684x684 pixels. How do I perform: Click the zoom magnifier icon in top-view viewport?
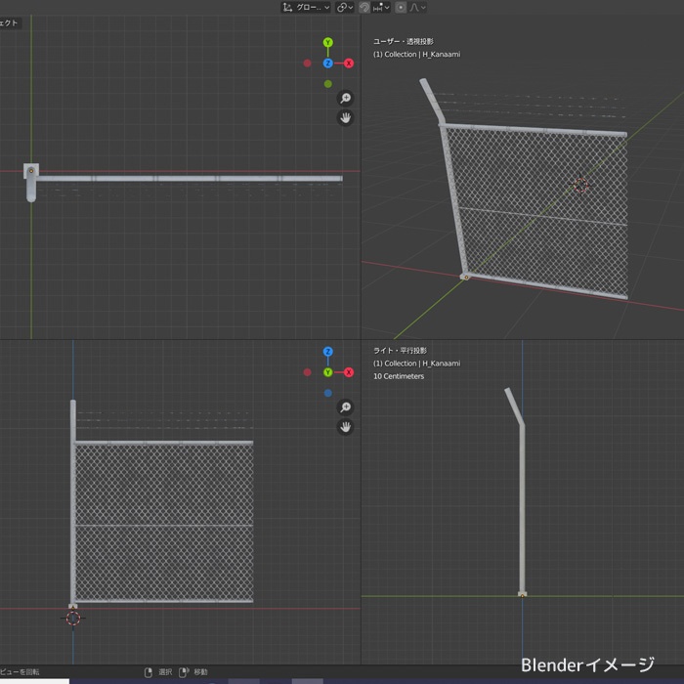(345, 98)
